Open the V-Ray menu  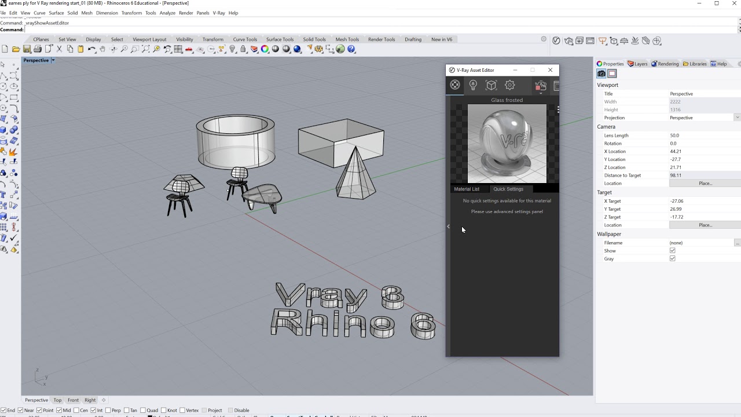click(219, 13)
